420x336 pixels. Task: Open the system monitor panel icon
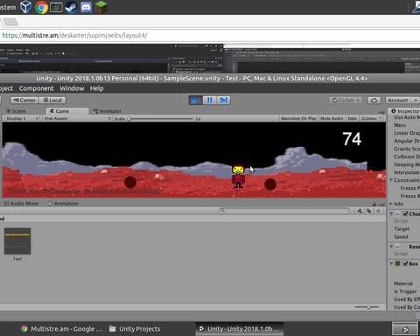click(56, 7)
